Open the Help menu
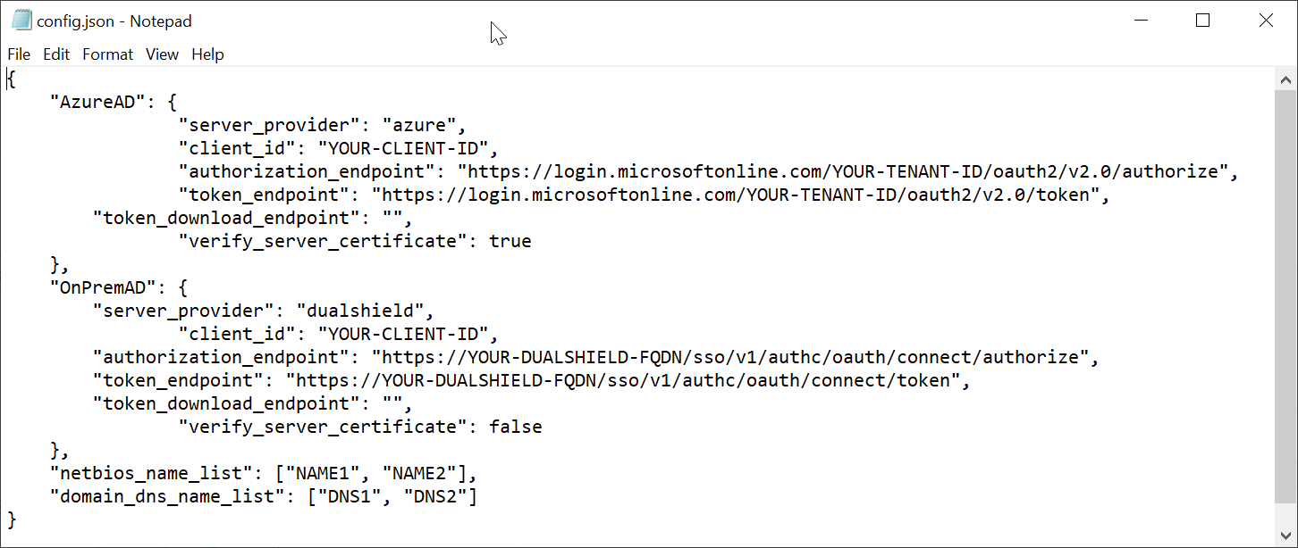 tap(207, 54)
